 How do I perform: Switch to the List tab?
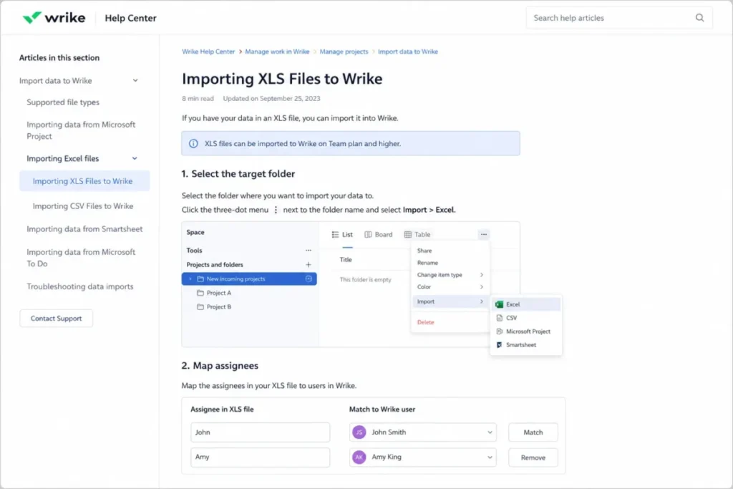pyautogui.click(x=342, y=235)
